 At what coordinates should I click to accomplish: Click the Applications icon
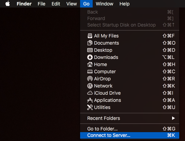tap(90, 100)
